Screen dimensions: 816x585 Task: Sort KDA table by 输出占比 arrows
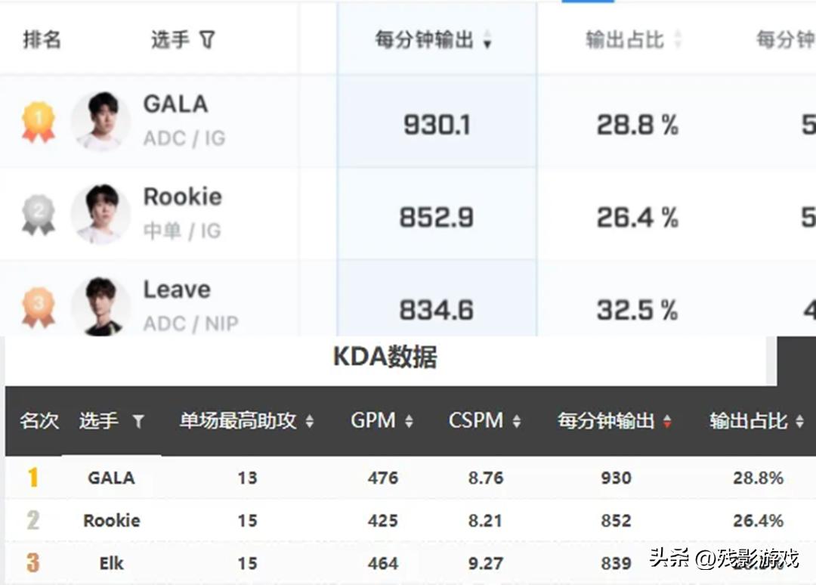click(x=800, y=421)
